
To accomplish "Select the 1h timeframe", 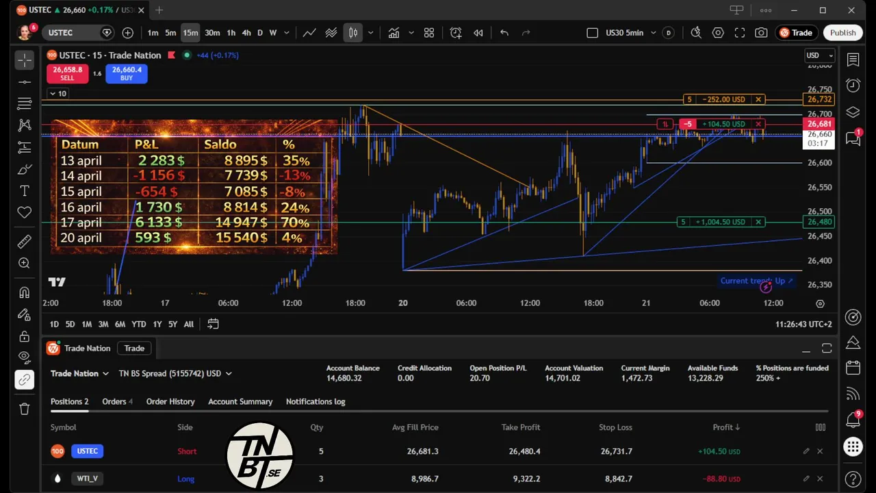I will coord(231,33).
